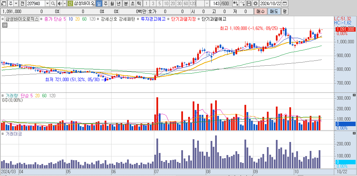Image resolution: width=357 pixels, height=176 pixels.
Task: Open stock search magnifier icon
Action: (x=53, y=3)
